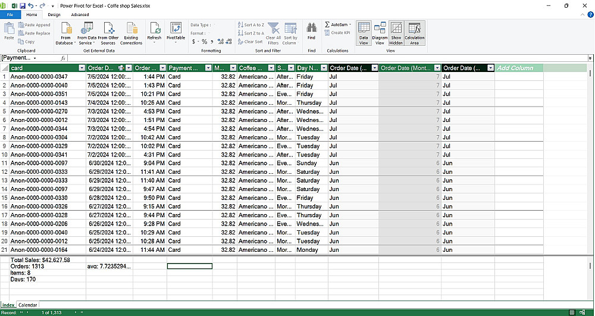
Task: Toggle Data View
Action: pyautogui.click(x=364, y=33)
